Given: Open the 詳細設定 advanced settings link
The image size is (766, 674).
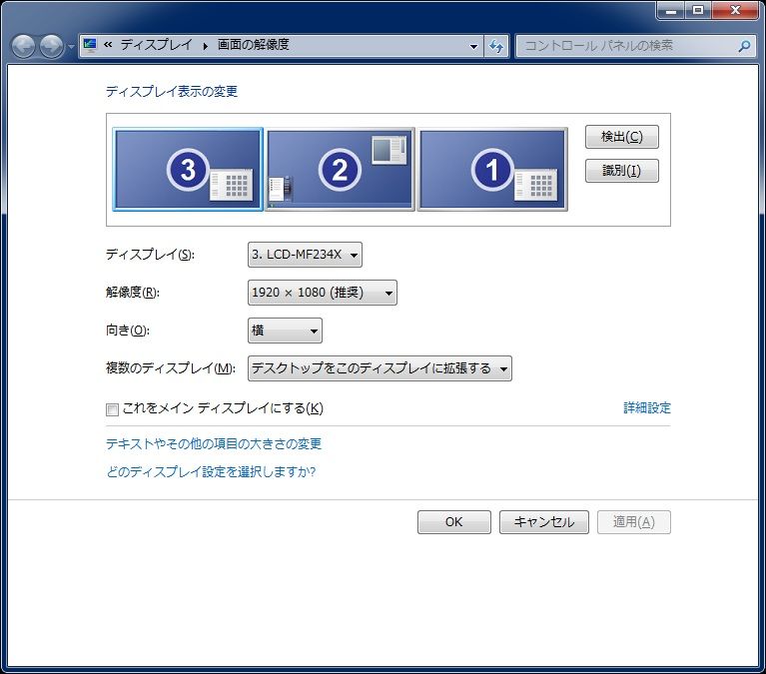Looking at the screenshot, I should [x=647, y=407].
